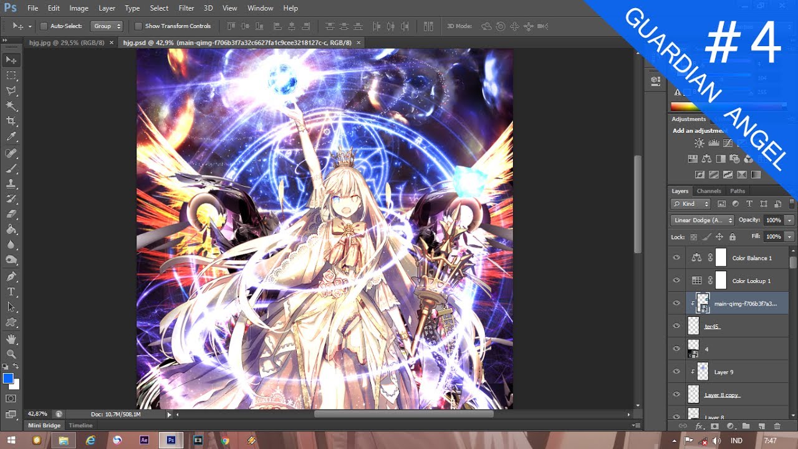Hide the main-qimg layer
Screen dimensions: 798x449
(x=676, y=304)
